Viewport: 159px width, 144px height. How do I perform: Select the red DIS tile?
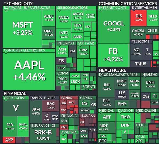pos(139,18)
